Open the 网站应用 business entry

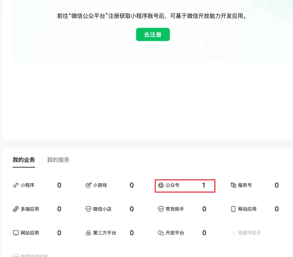(30, 233)
